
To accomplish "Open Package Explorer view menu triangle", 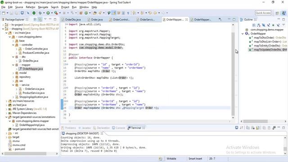I will click(45, 19).
